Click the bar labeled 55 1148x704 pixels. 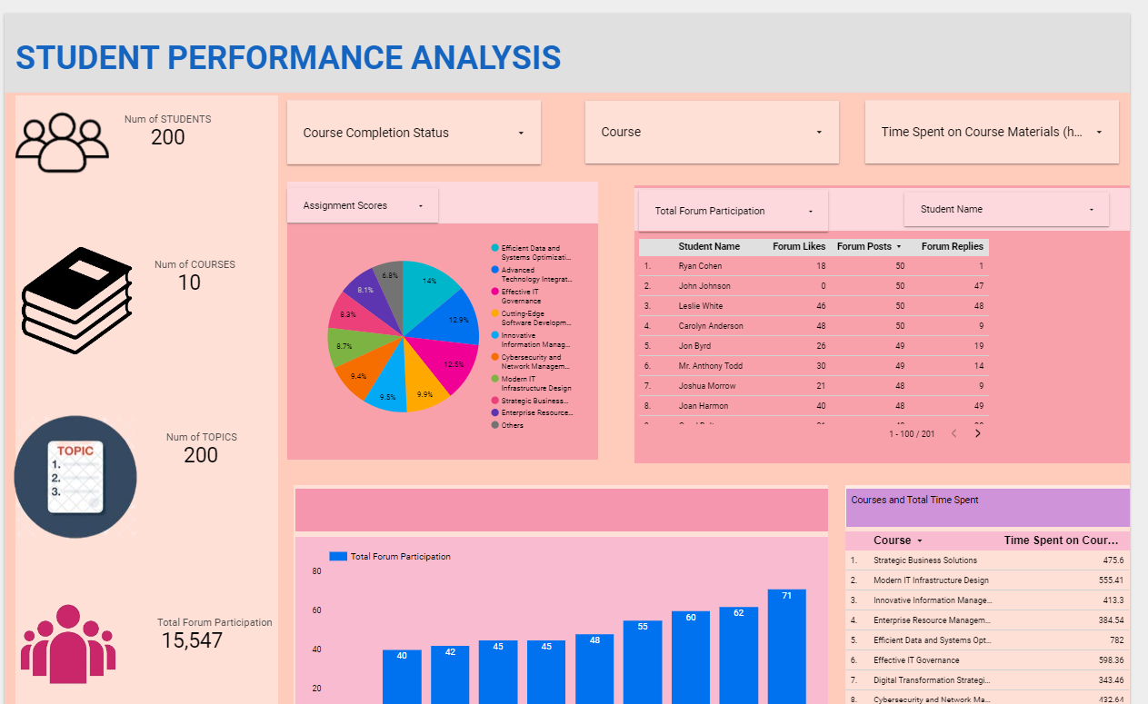pyautogui.click(x=643, y=662)
